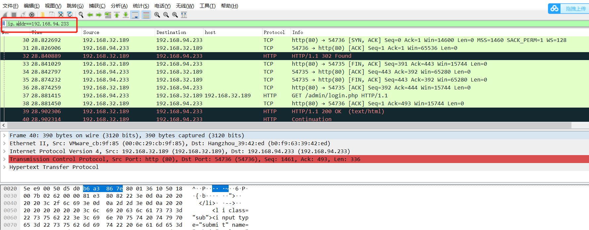The width and height of the screenshot is (589, 230).
Task: Expand Hypertext Transfer Protocol row
Action: (4, 167)
